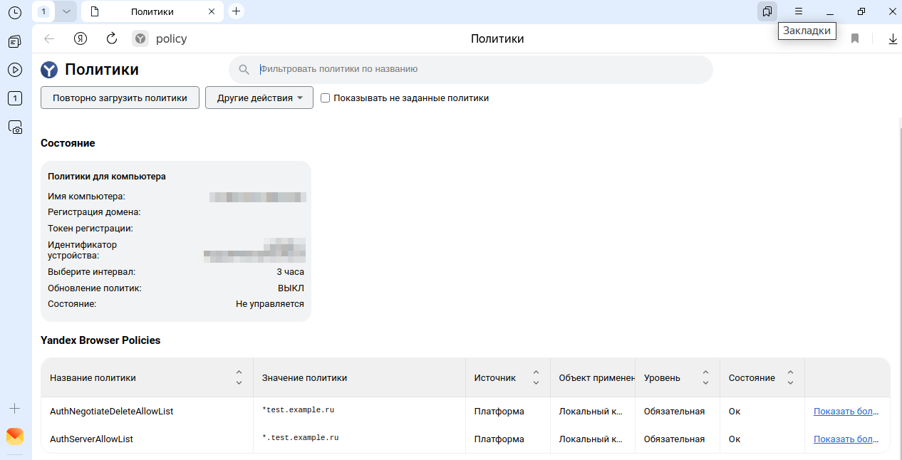Bookmark this page using bookmark icon
The height and width of the screenshot is (460, 902).
tap(855, 38)
